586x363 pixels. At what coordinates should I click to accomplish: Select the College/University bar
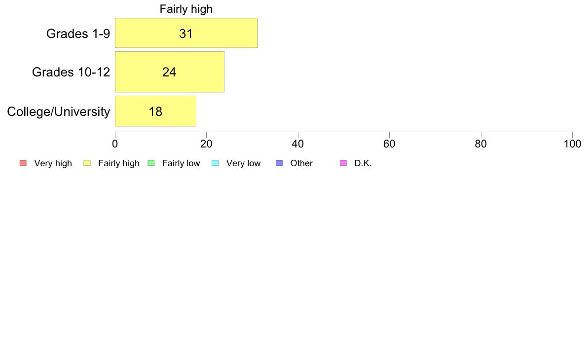tap(155, 111)
